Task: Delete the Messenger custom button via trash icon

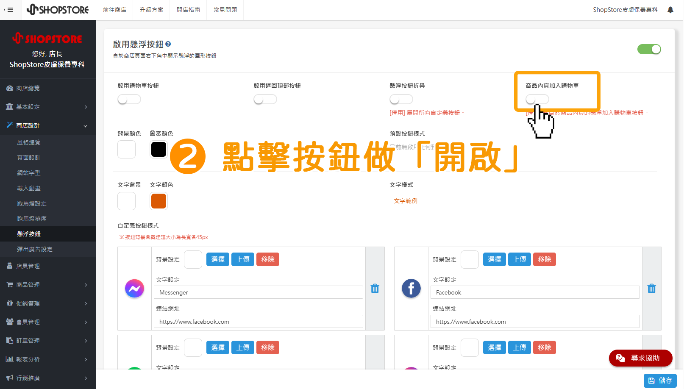Action: tap(375, 289)
